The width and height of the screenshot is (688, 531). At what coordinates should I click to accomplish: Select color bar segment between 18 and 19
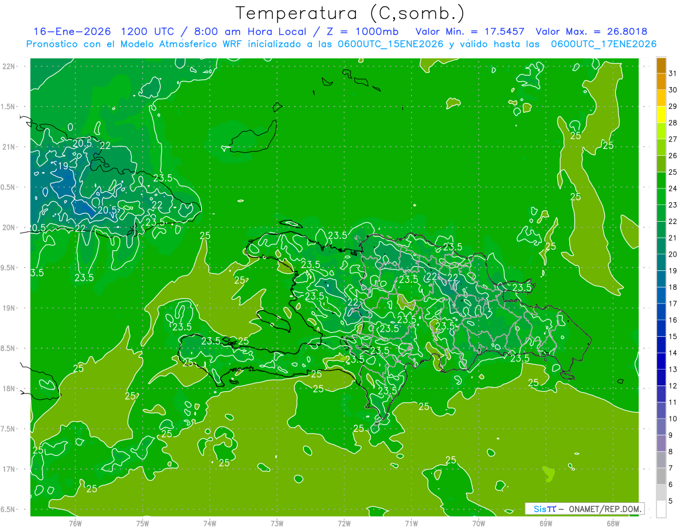coord(661,279)
